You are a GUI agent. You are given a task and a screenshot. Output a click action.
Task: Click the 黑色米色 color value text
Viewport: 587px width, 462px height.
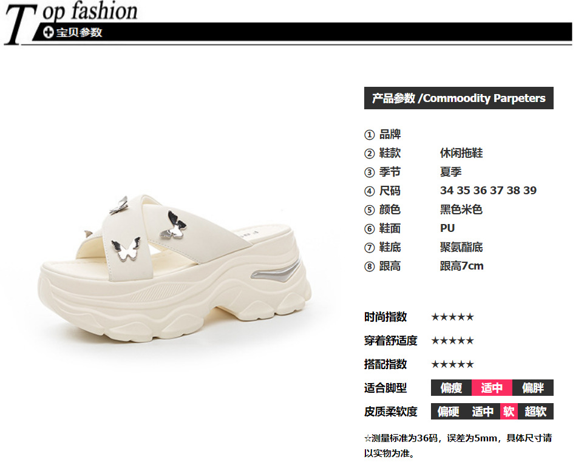[461, 209]
